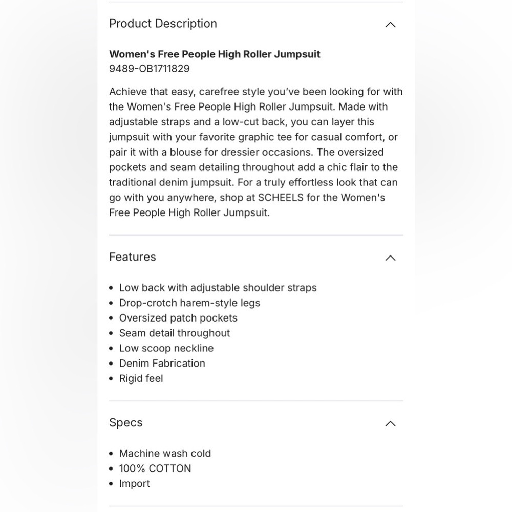Screen dimensions: 512x512
Task: Collapse the Features section chevron
Action: coord(390,258)
